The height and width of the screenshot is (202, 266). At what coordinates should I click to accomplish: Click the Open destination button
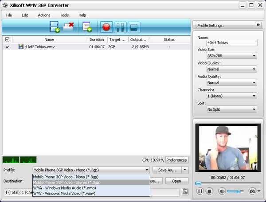tap(176, 181)
